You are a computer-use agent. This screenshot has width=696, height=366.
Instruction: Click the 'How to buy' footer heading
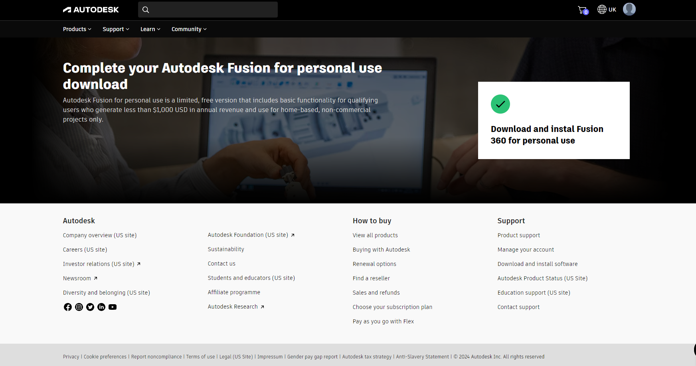tap(372, 221)
